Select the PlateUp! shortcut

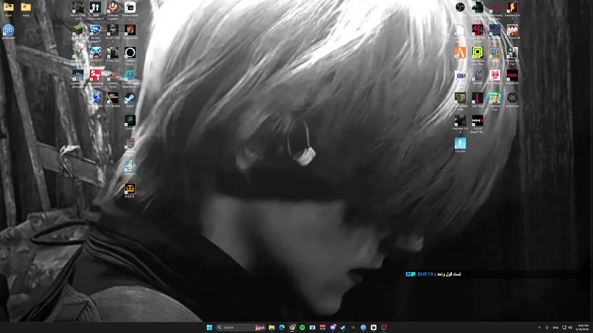pyautogui.click(x=495, y=55)
